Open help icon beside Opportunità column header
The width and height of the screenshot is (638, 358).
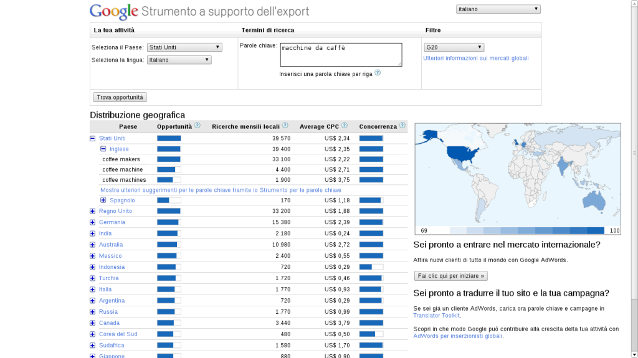tap(198, 125)
